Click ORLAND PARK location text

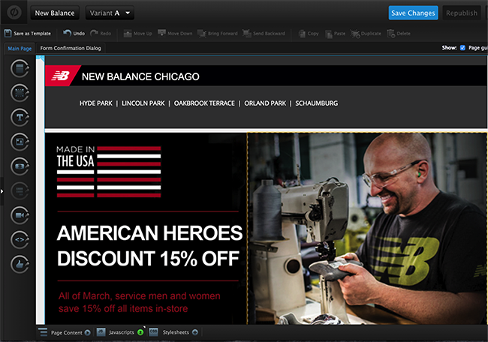(x=265, y=103)
